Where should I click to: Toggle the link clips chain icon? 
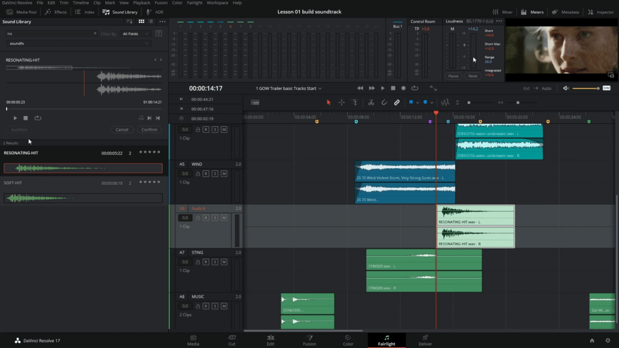397,103
